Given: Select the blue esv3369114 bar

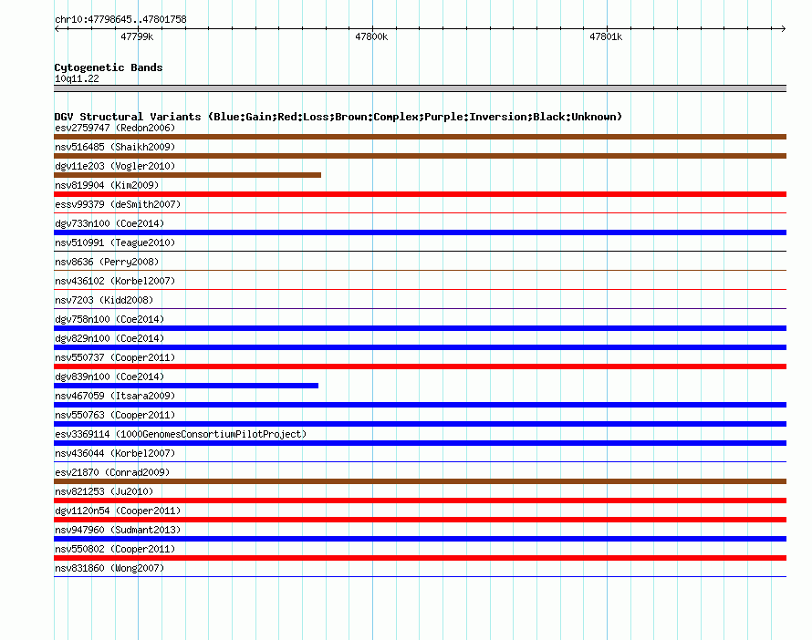Looking at the screenshot, I should point(420,443).
